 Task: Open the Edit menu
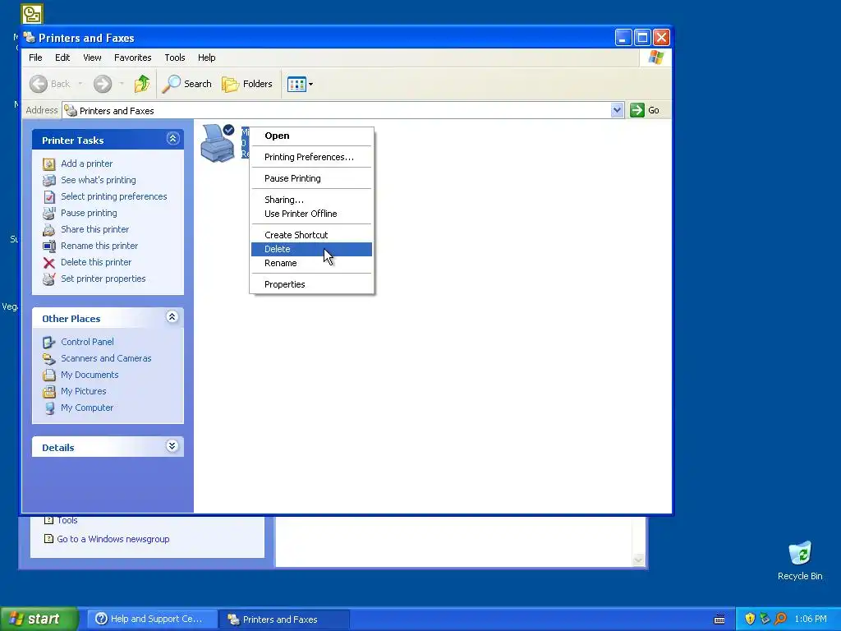(x=62, y=58)
